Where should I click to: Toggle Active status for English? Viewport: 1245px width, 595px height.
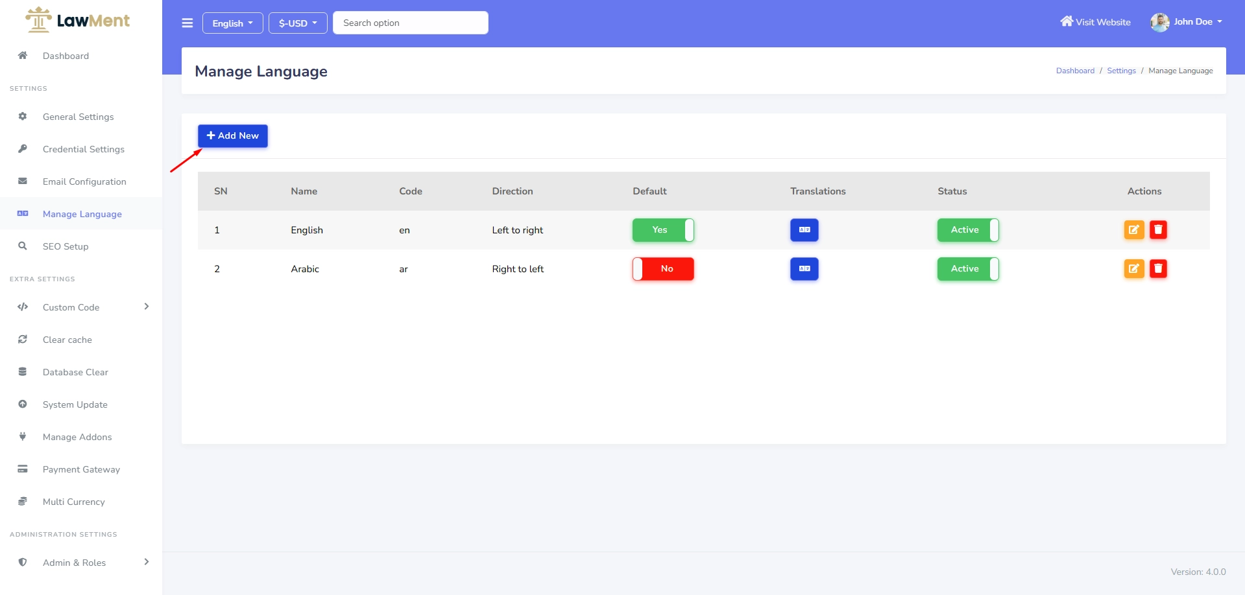coord(967,230)
